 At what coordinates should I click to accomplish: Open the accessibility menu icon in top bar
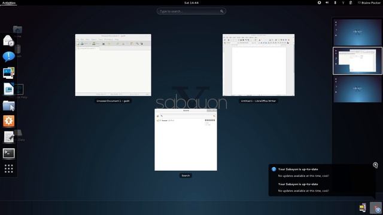[319, 2]
